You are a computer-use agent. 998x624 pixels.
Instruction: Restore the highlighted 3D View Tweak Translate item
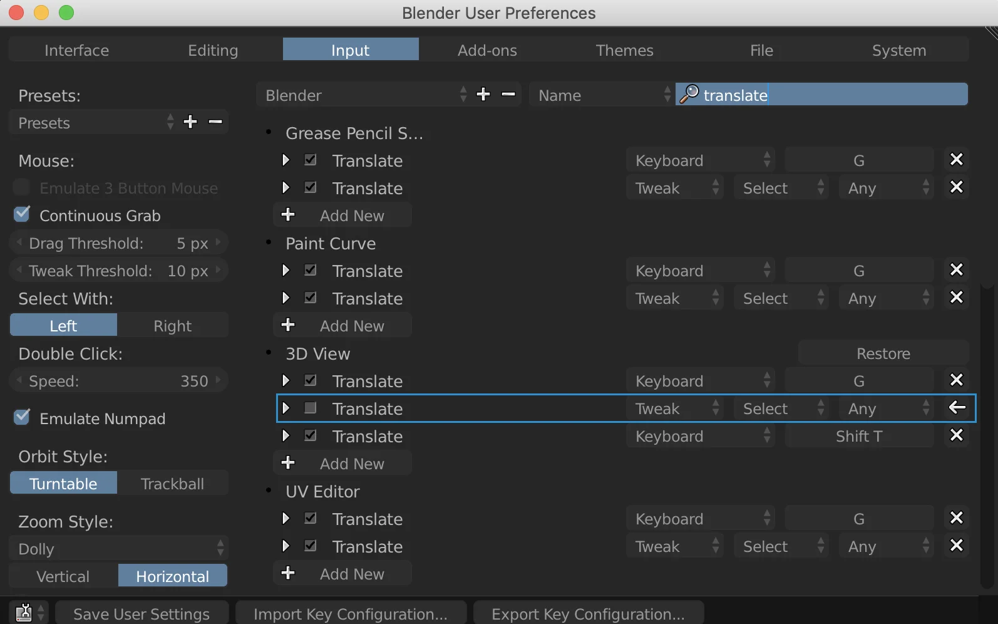point(957,408)
